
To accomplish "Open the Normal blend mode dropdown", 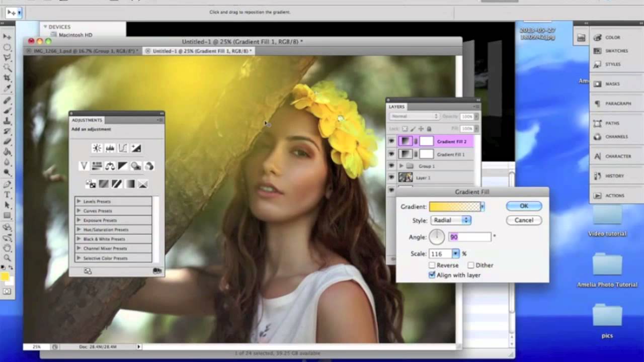I will point(414,116).
